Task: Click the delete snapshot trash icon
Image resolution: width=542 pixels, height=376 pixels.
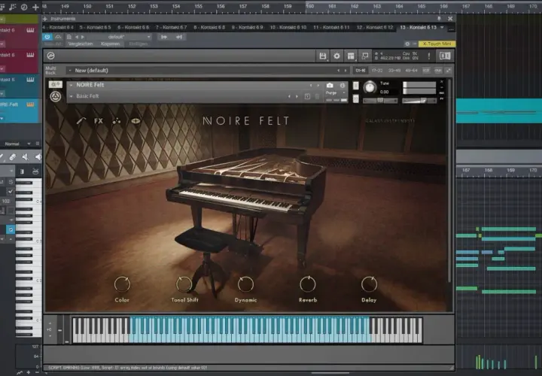Action: 317,96
